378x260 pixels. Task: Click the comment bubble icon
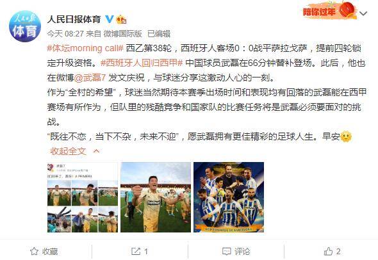pos(227,251)
